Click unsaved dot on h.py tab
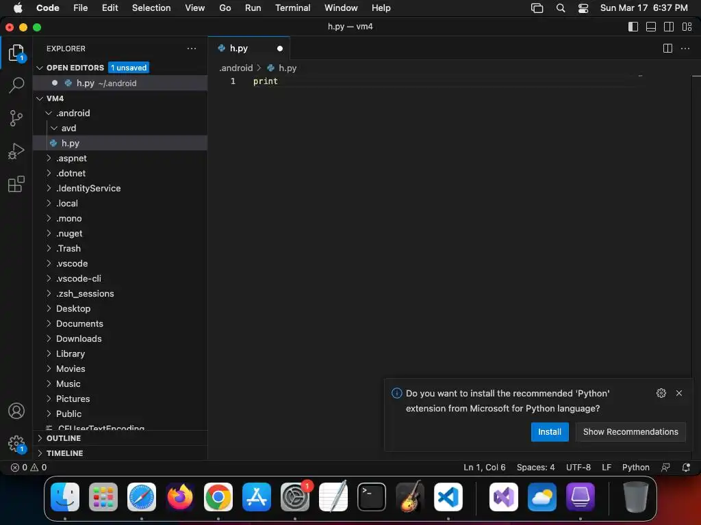Viewport: 701px width, 525px height. point(280,49)
